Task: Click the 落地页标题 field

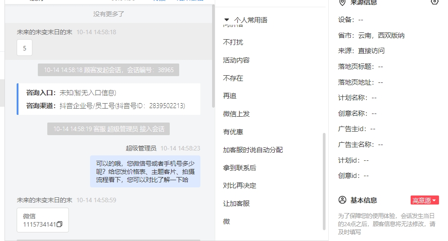Action: click(x=360, y=67)
